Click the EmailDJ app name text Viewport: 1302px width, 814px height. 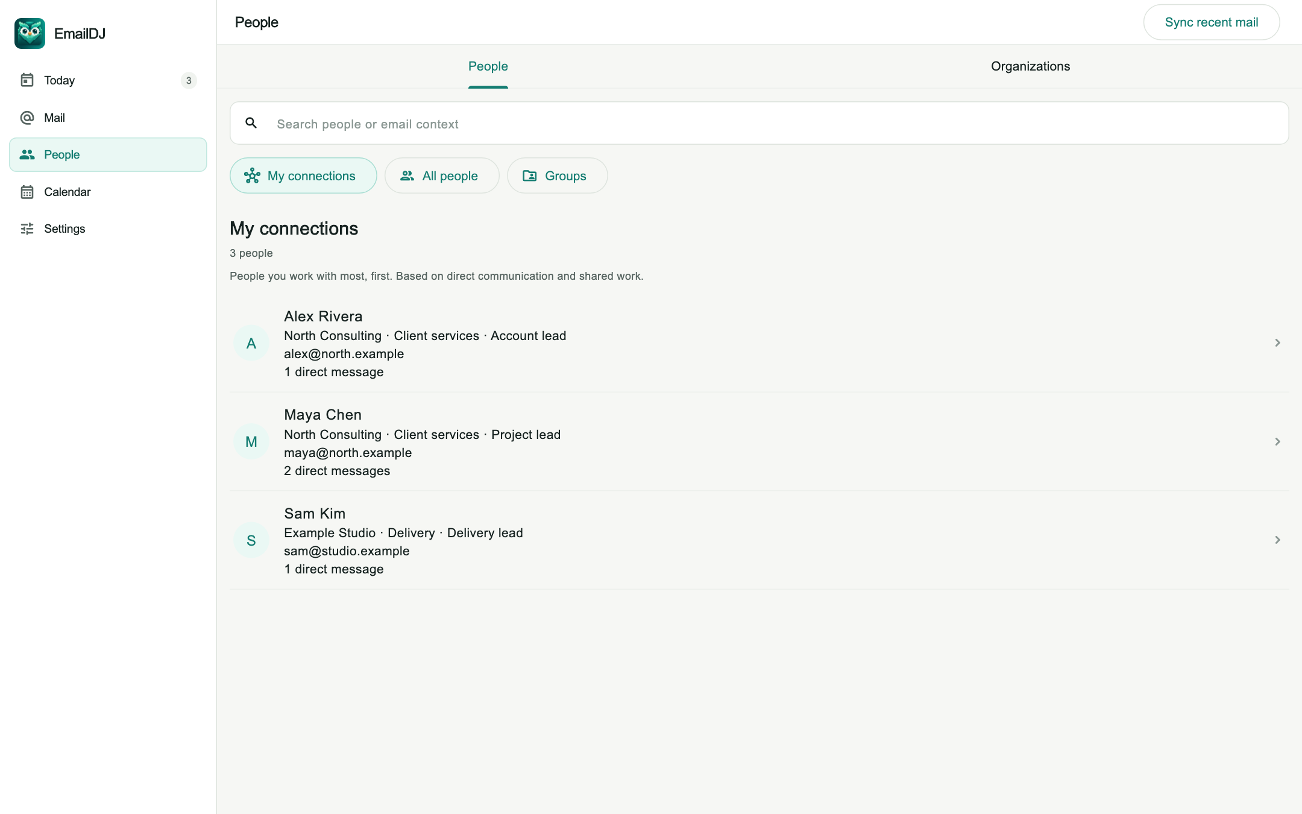click(80, 33)
